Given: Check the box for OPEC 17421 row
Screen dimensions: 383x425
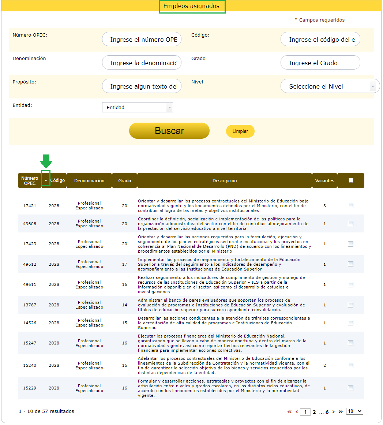Looking at the screenshot, I should click(x=350, y=206).
